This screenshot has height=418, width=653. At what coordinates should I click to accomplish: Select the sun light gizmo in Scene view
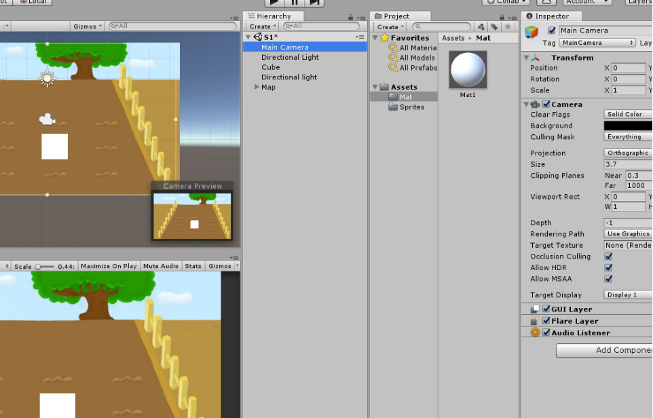[x=47, y=78]
